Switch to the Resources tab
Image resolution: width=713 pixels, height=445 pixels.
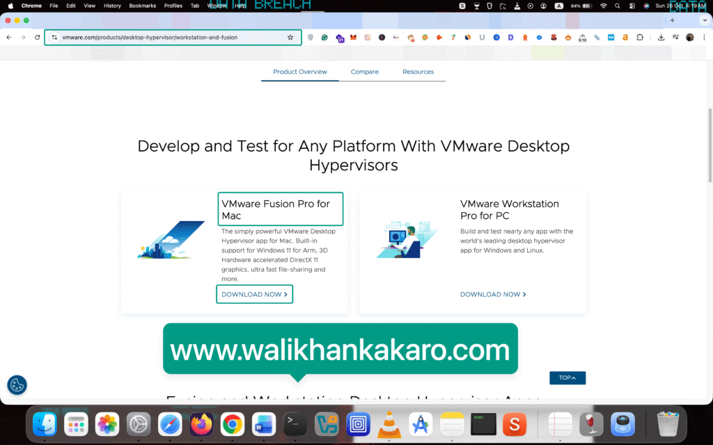[x=418, y=72]
